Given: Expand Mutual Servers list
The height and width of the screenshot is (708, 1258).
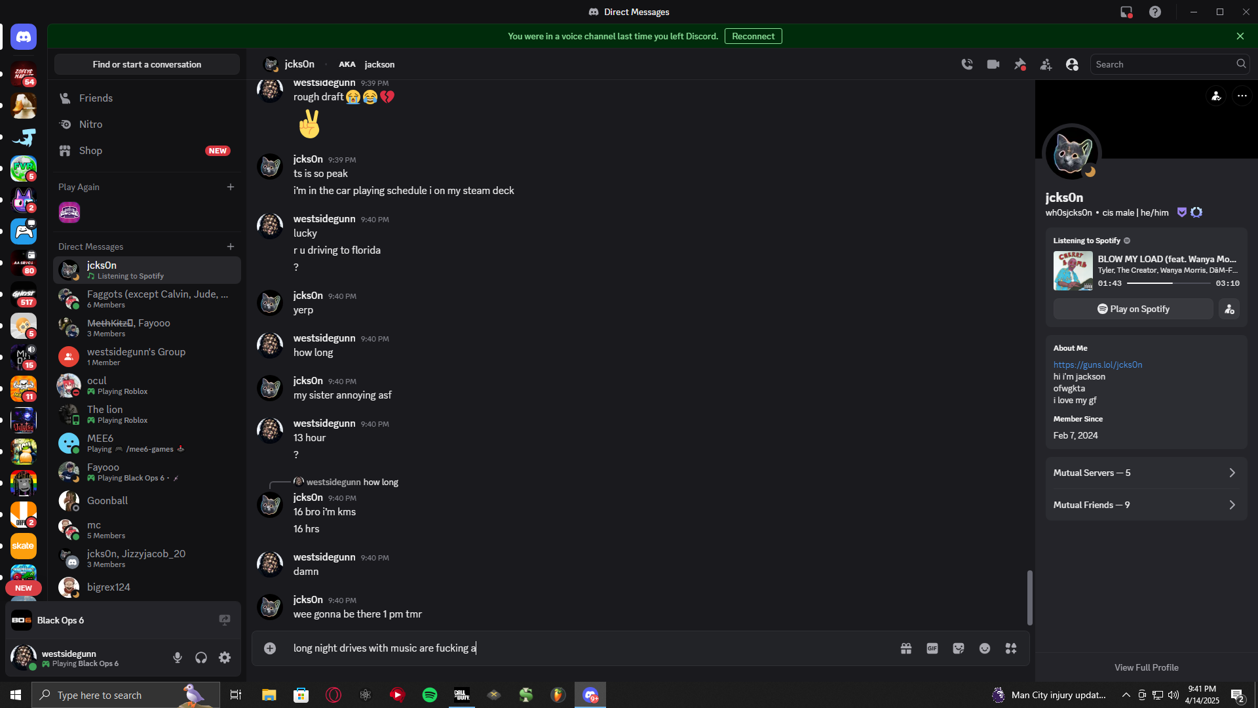Looking at the screenshot, I should click(1145, 473).
